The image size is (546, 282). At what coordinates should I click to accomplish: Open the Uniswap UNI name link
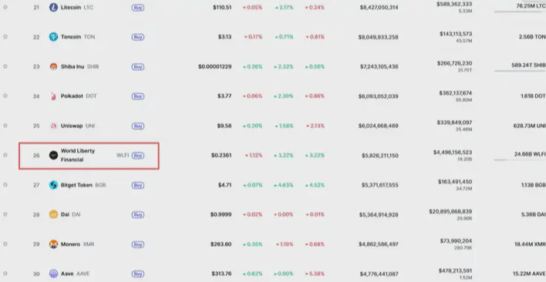tap(78, 126)
